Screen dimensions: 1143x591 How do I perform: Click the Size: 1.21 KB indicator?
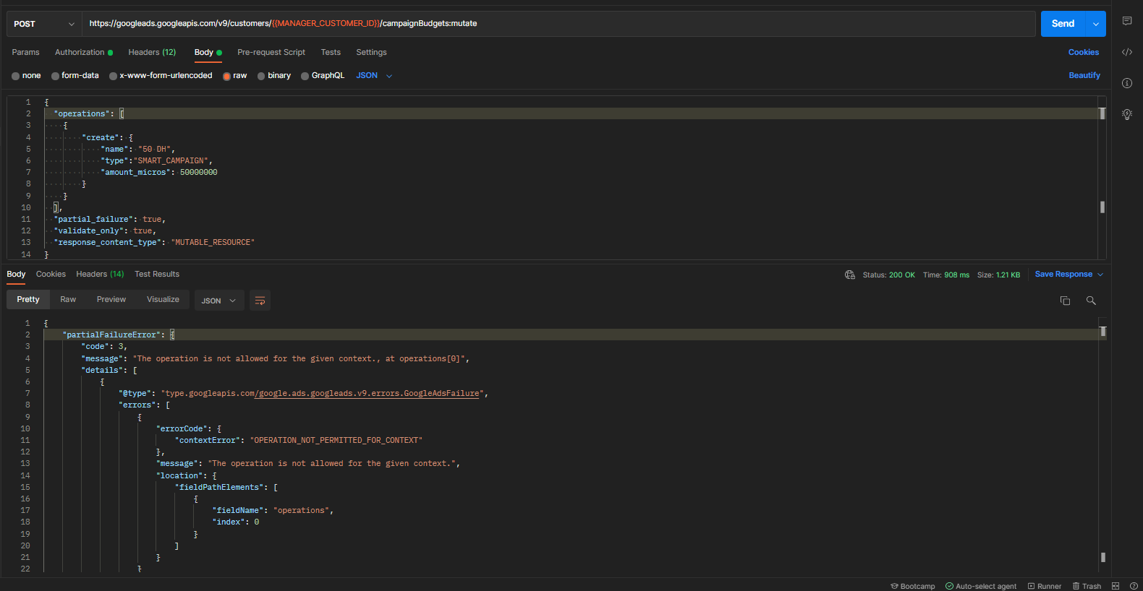coord(998,275)
